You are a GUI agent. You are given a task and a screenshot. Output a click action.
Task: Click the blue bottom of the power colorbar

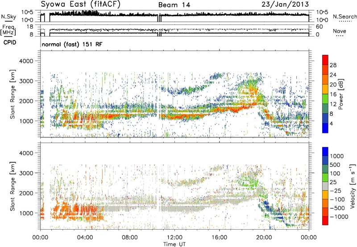pos(325,128)
